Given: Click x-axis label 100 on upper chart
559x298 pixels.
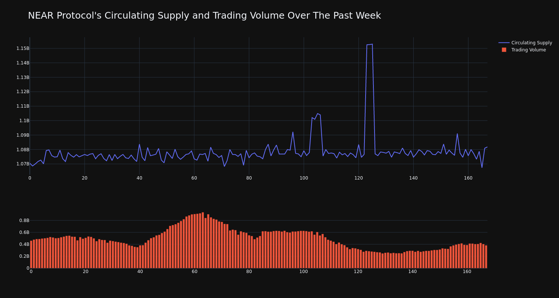Looking at the screenshot, I should [304, 178].
